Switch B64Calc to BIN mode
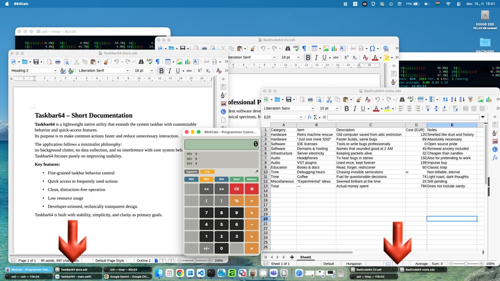 coord(221,179)
